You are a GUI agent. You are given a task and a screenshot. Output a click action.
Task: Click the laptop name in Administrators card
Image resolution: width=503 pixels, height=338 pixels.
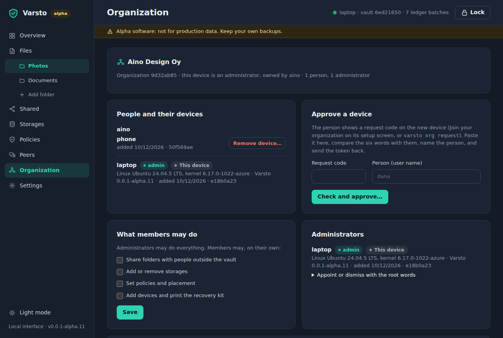[321, 250]
